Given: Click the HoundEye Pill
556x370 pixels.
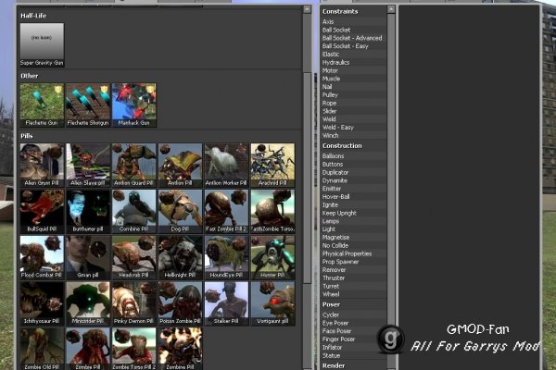Looking at the screenshot, I should click(x=226, y=257).
